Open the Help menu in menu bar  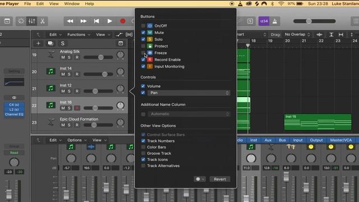pyautogui.click(x=89, y=4)
